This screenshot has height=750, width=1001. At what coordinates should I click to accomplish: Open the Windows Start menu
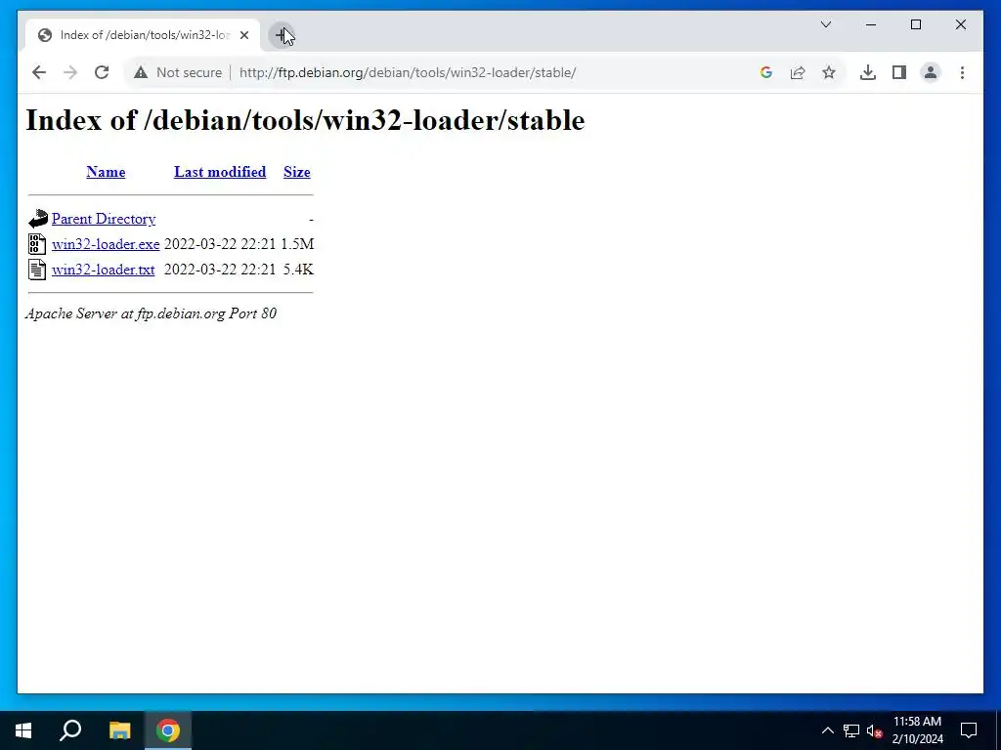[x=23, y=730]
